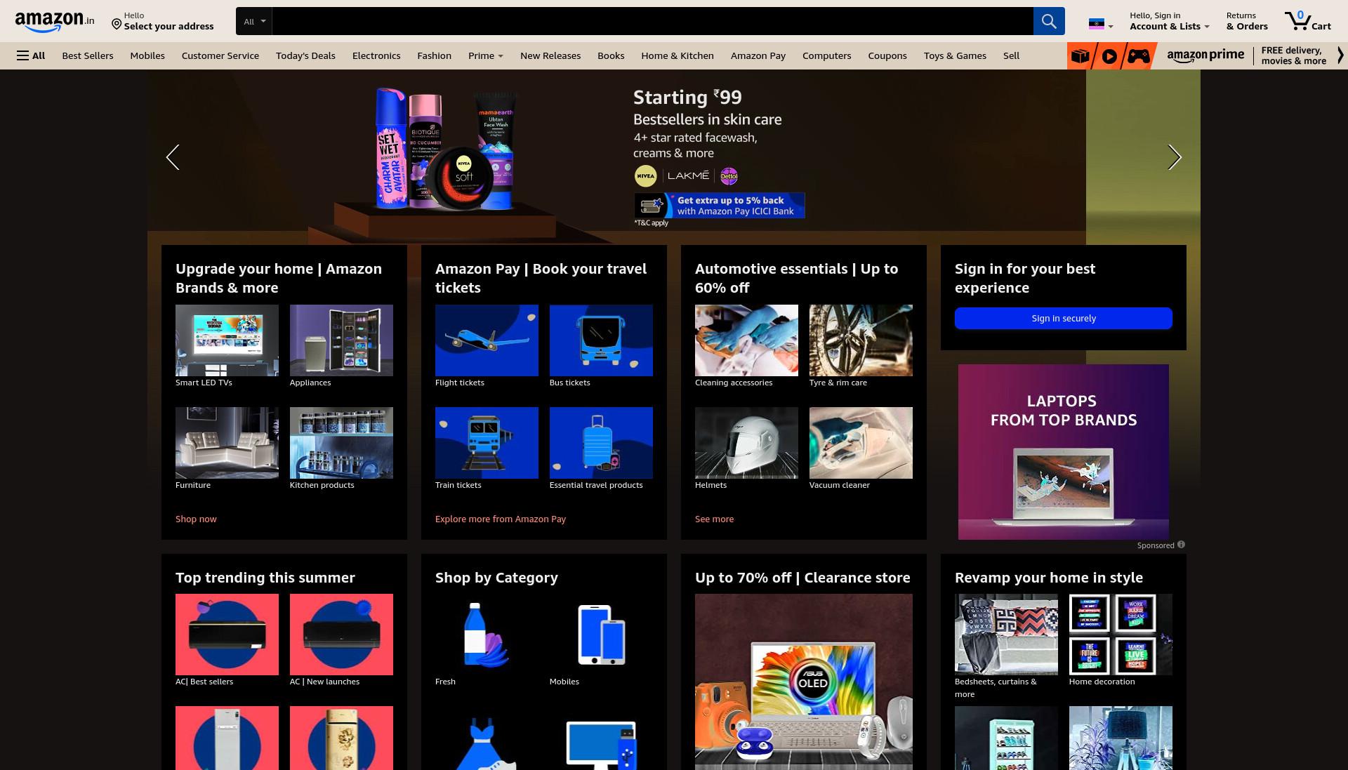
Task: Click the Mobiles phone category icon
Action: pos(601,635)
